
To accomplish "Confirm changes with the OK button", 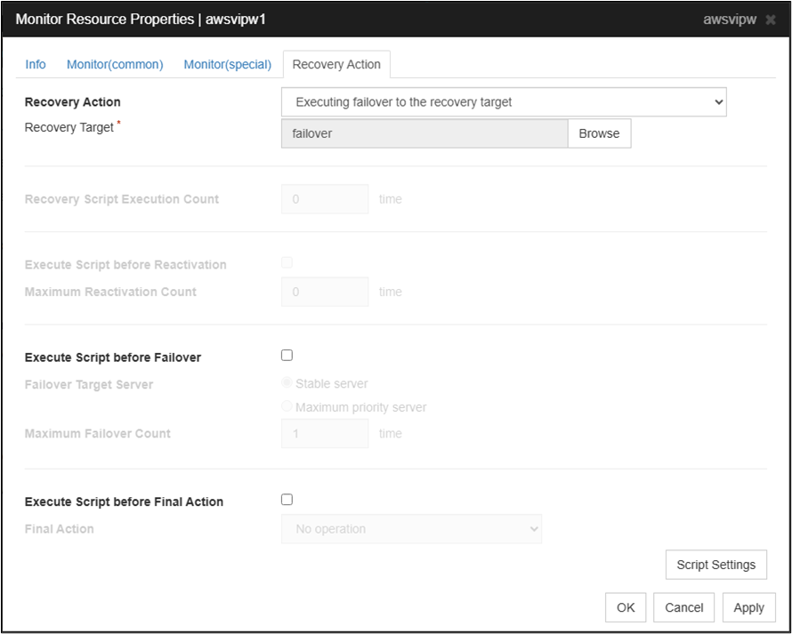I will (x=626, y=607).
